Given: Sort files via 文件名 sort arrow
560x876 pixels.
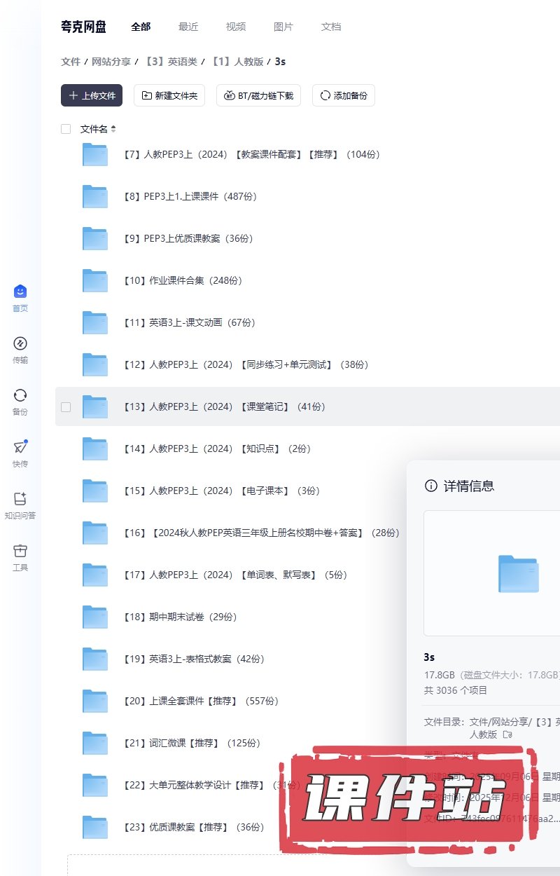Looking at the screenshot, I should pos(113,129).
